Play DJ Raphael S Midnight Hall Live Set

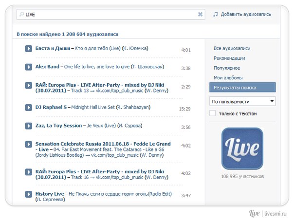pyautogui.click(x=29, y=108)
